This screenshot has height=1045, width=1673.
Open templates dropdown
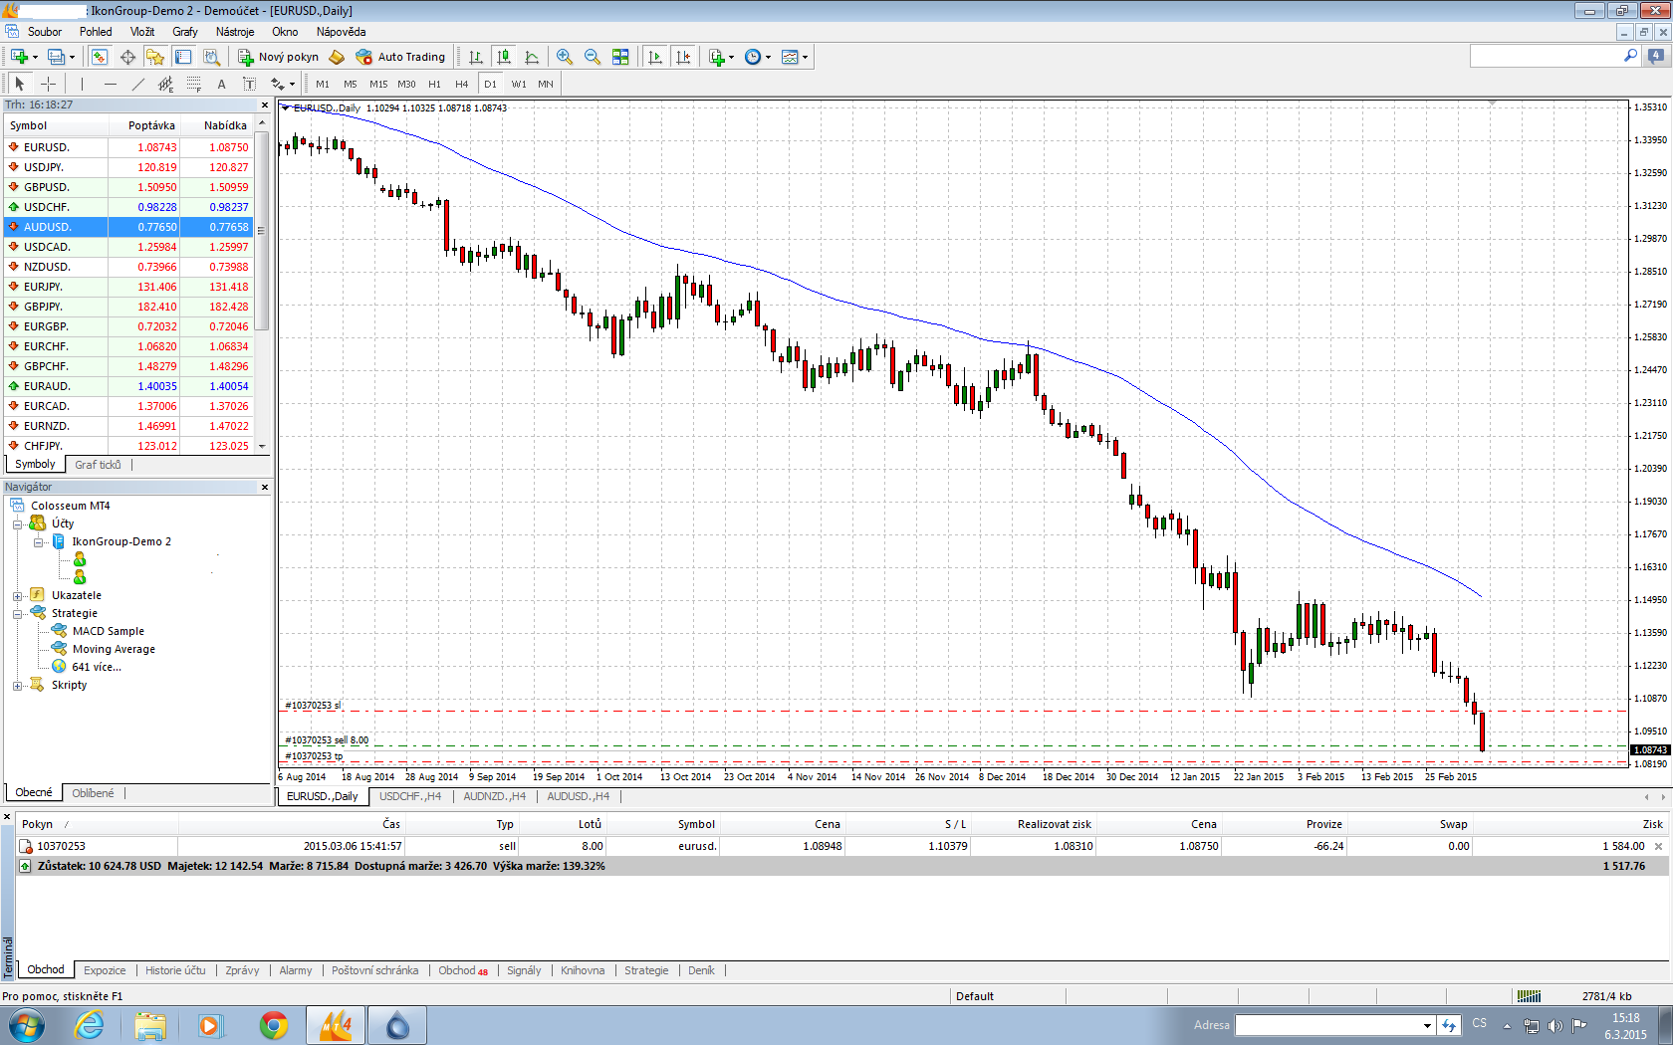click(x=795, y=57)
